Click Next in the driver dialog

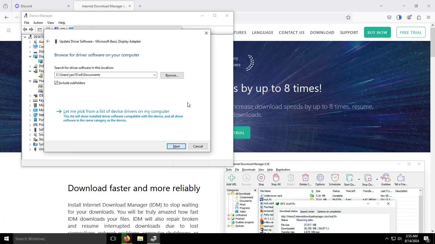point(176,146)
